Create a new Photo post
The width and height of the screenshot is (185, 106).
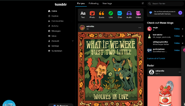coord(92,15)
